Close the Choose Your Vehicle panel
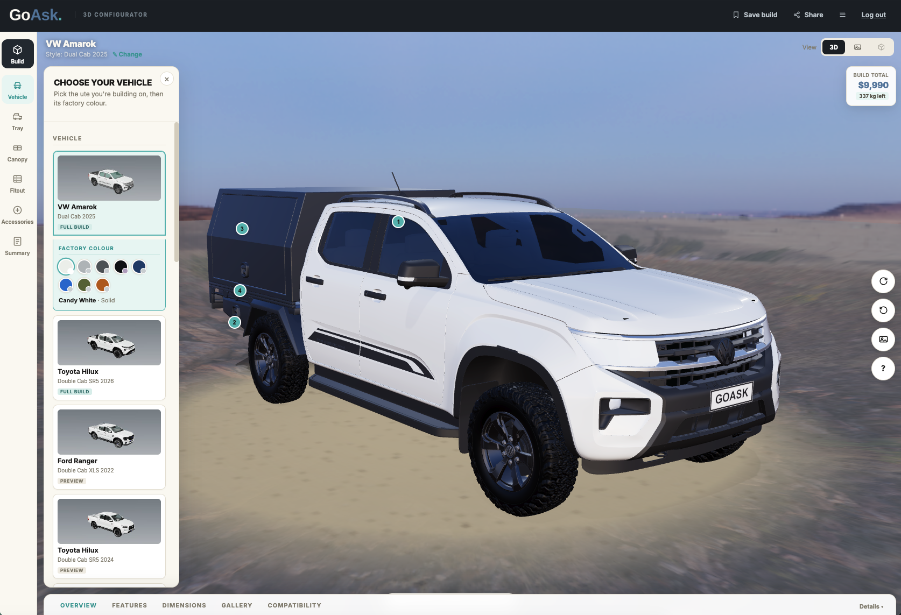This screenshot has width=901, height=615. (167, 79)
